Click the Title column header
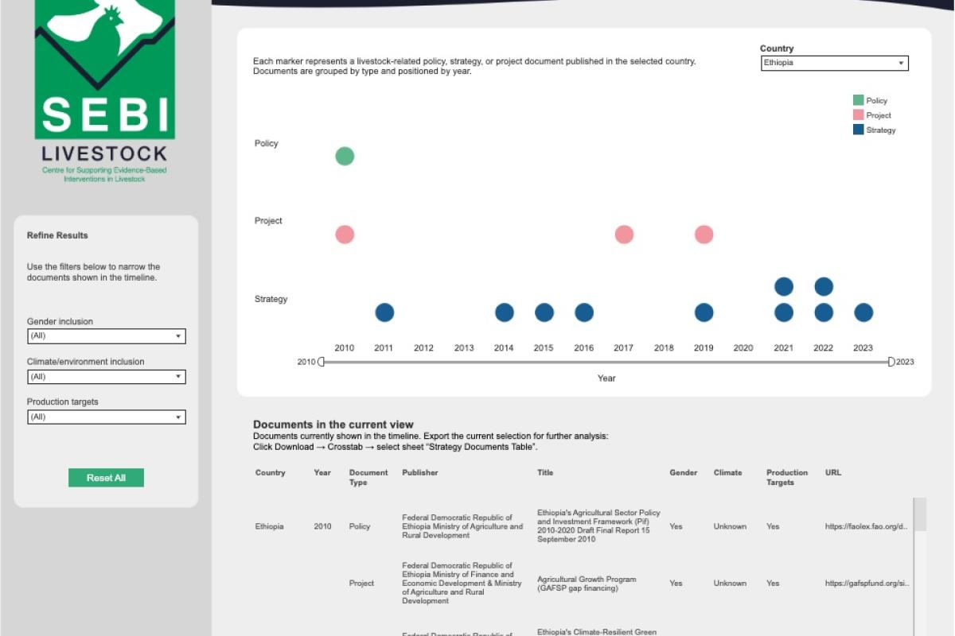955x636 pixels. (x=545, y=472)
